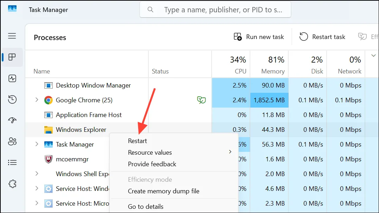Click the Task Manager process row icon
The height and width of the screenshot is (213, 379).
coord(49,144)
